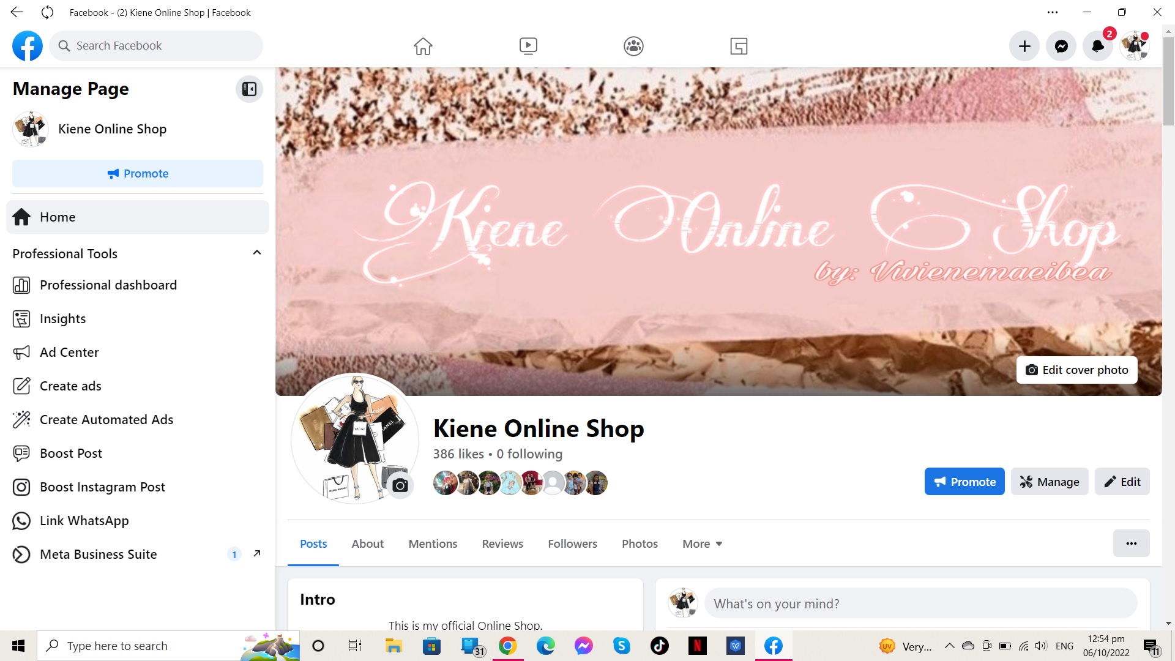Open the Pages feed icon in navigation
The image size is (1175, 661).
(739, 46)
